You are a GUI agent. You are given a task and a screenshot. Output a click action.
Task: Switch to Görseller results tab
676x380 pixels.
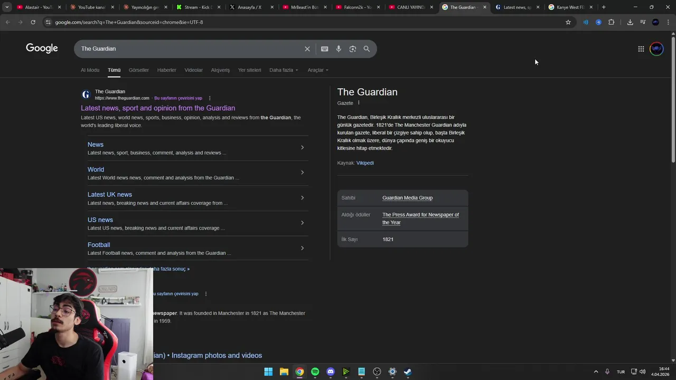pyautogui.click(x=139, y=70)
